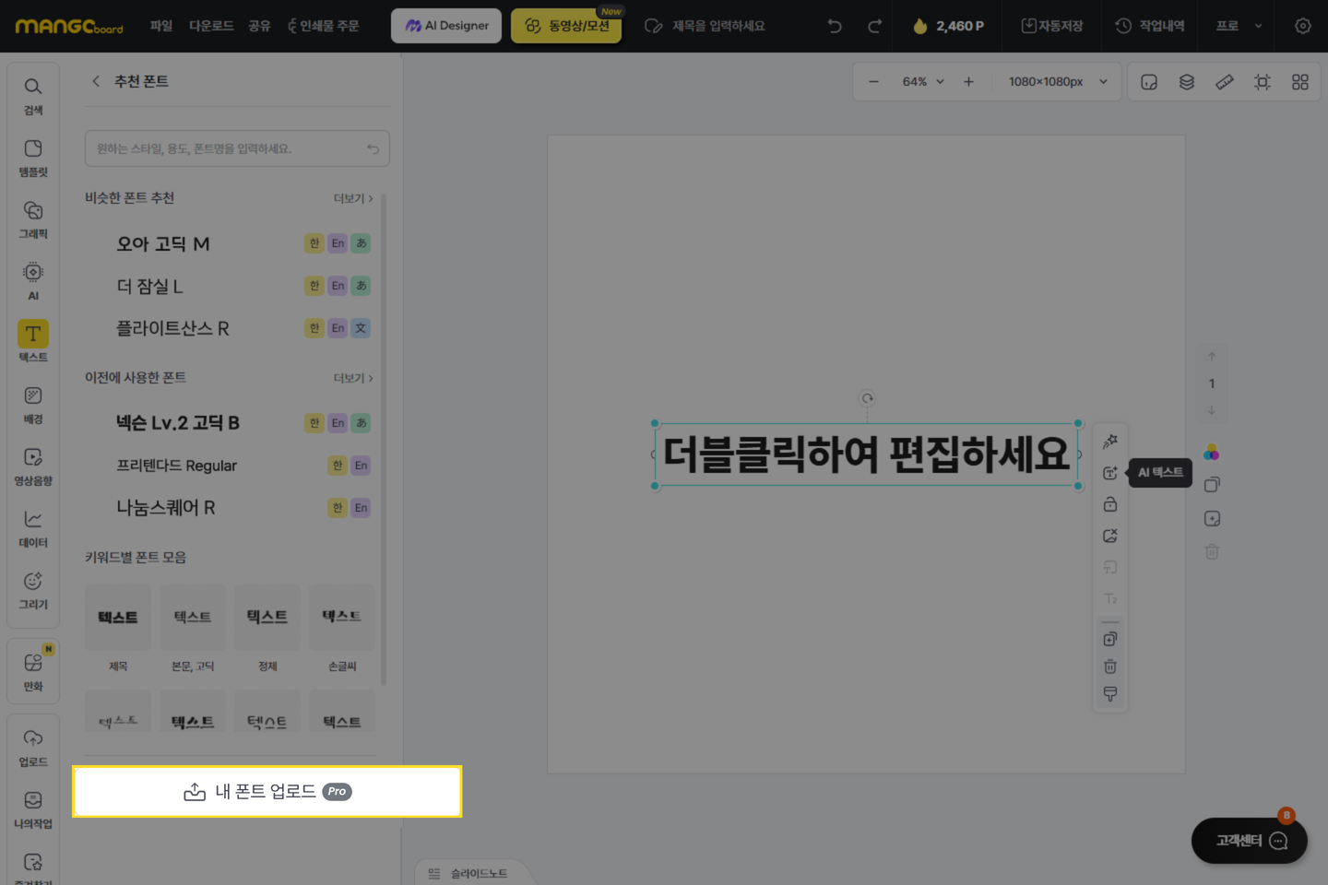Duplicate the selected text element
The image size is (1328, 885).
coord(1110,639)
